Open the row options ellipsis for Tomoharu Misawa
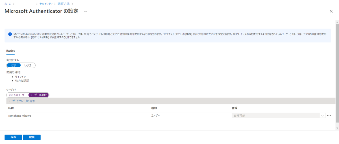 tap(329, 116)
